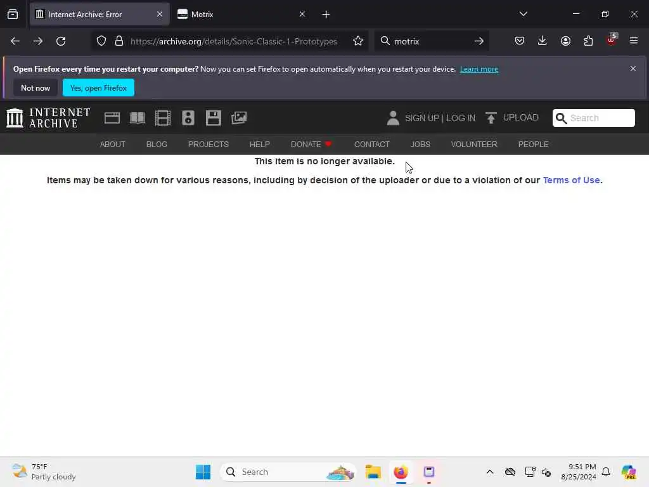Open PROJECTS menu item
This screenshot has width=649, height=487.
[208, 145]
